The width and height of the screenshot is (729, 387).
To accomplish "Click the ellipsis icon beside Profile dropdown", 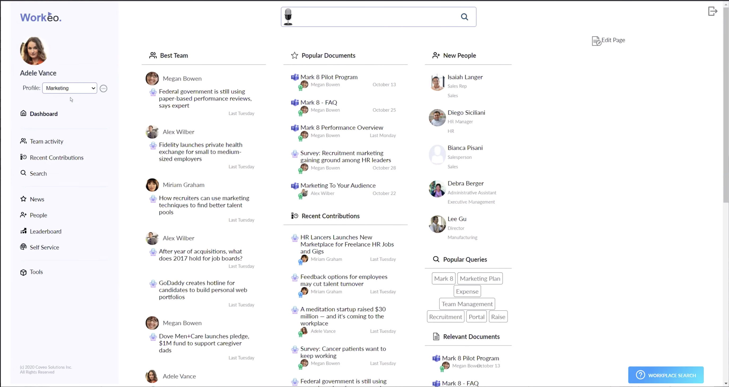I will tap(103, 88).
